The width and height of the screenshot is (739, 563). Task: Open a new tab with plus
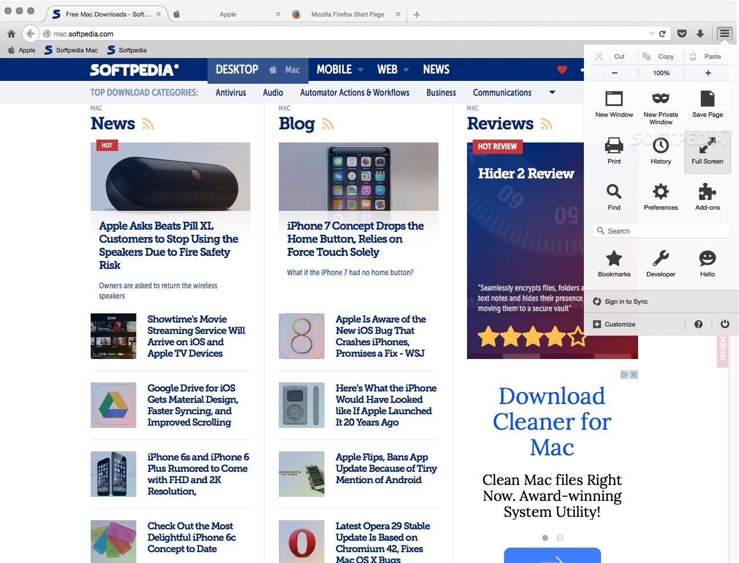pos(417,14)
